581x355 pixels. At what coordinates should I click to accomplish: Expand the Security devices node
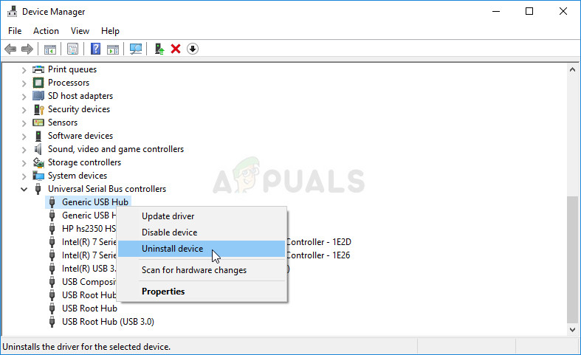click(24, 110)
